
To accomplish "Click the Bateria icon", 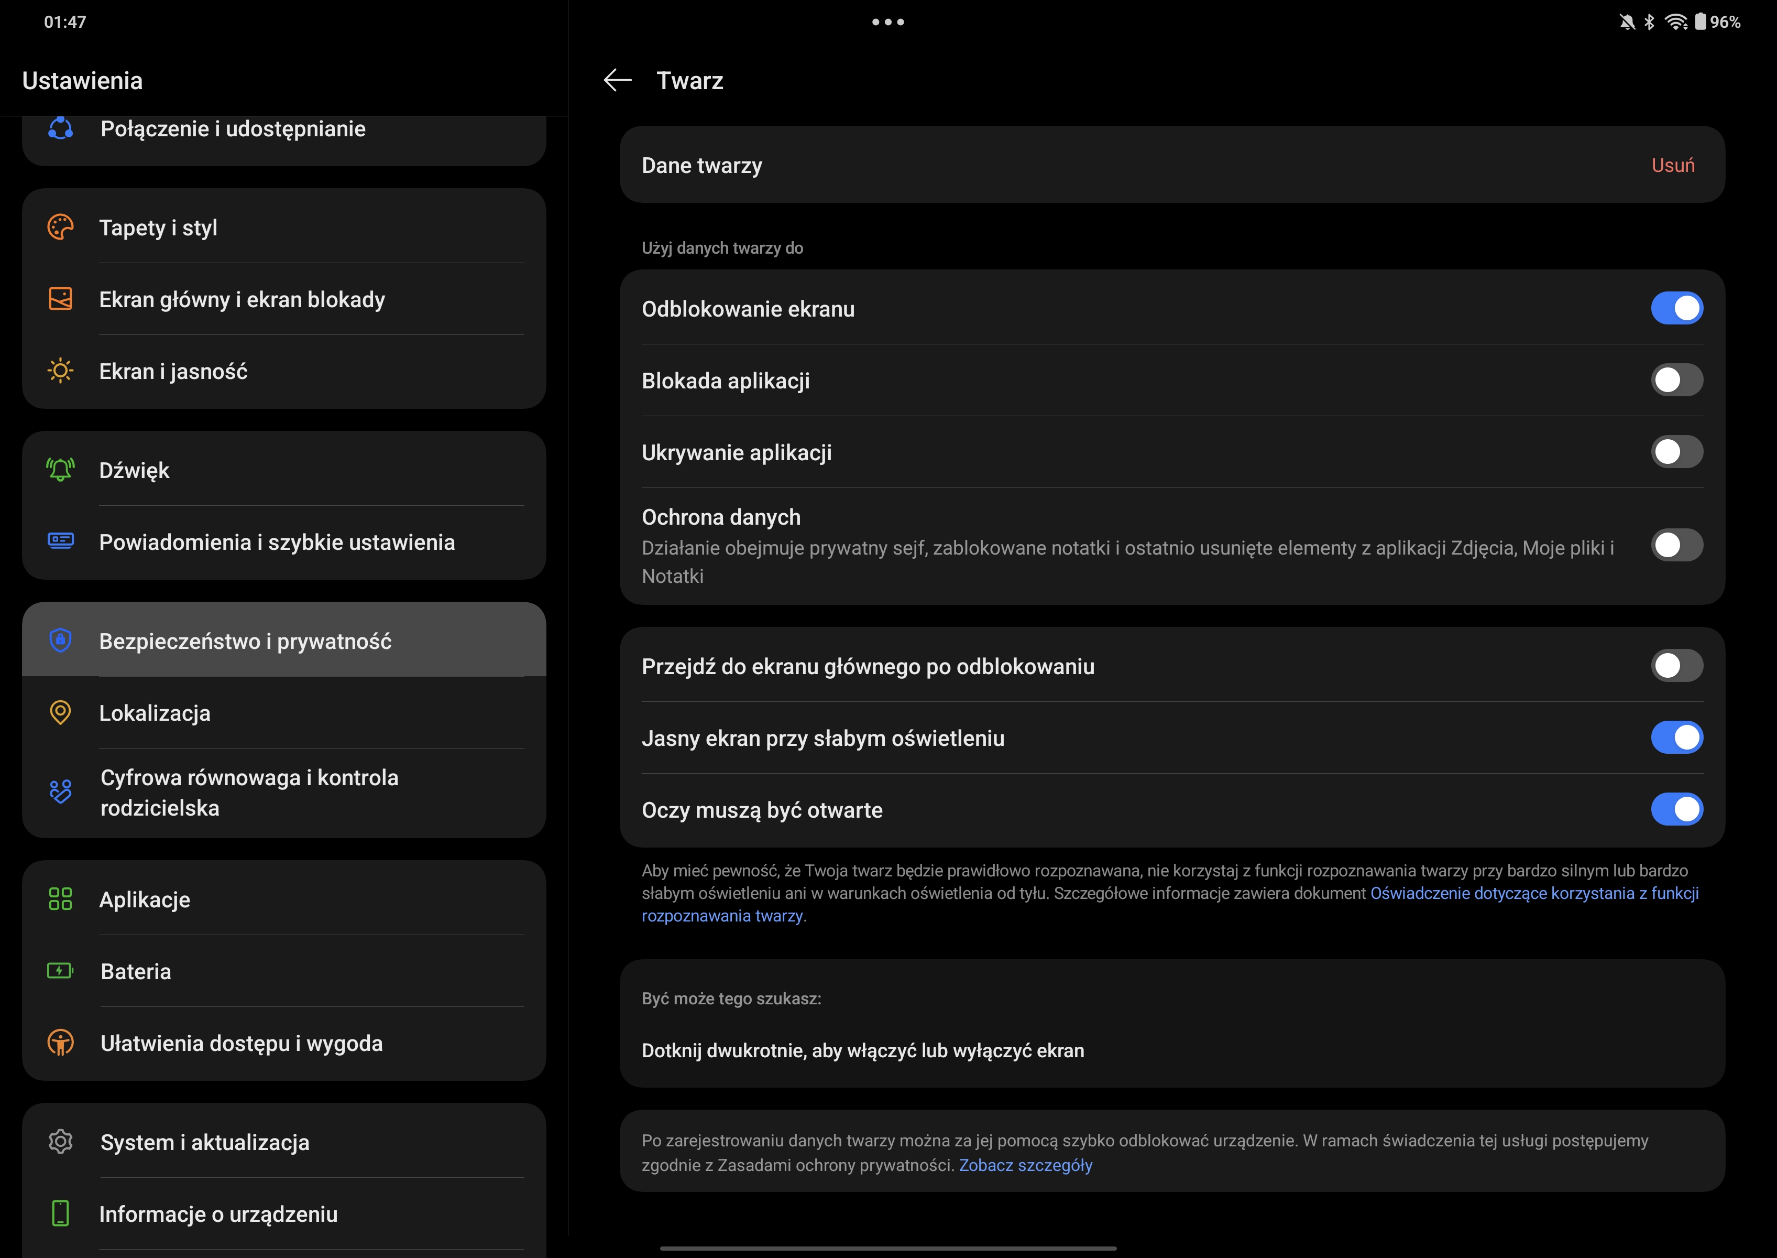I will pos(60,971).
